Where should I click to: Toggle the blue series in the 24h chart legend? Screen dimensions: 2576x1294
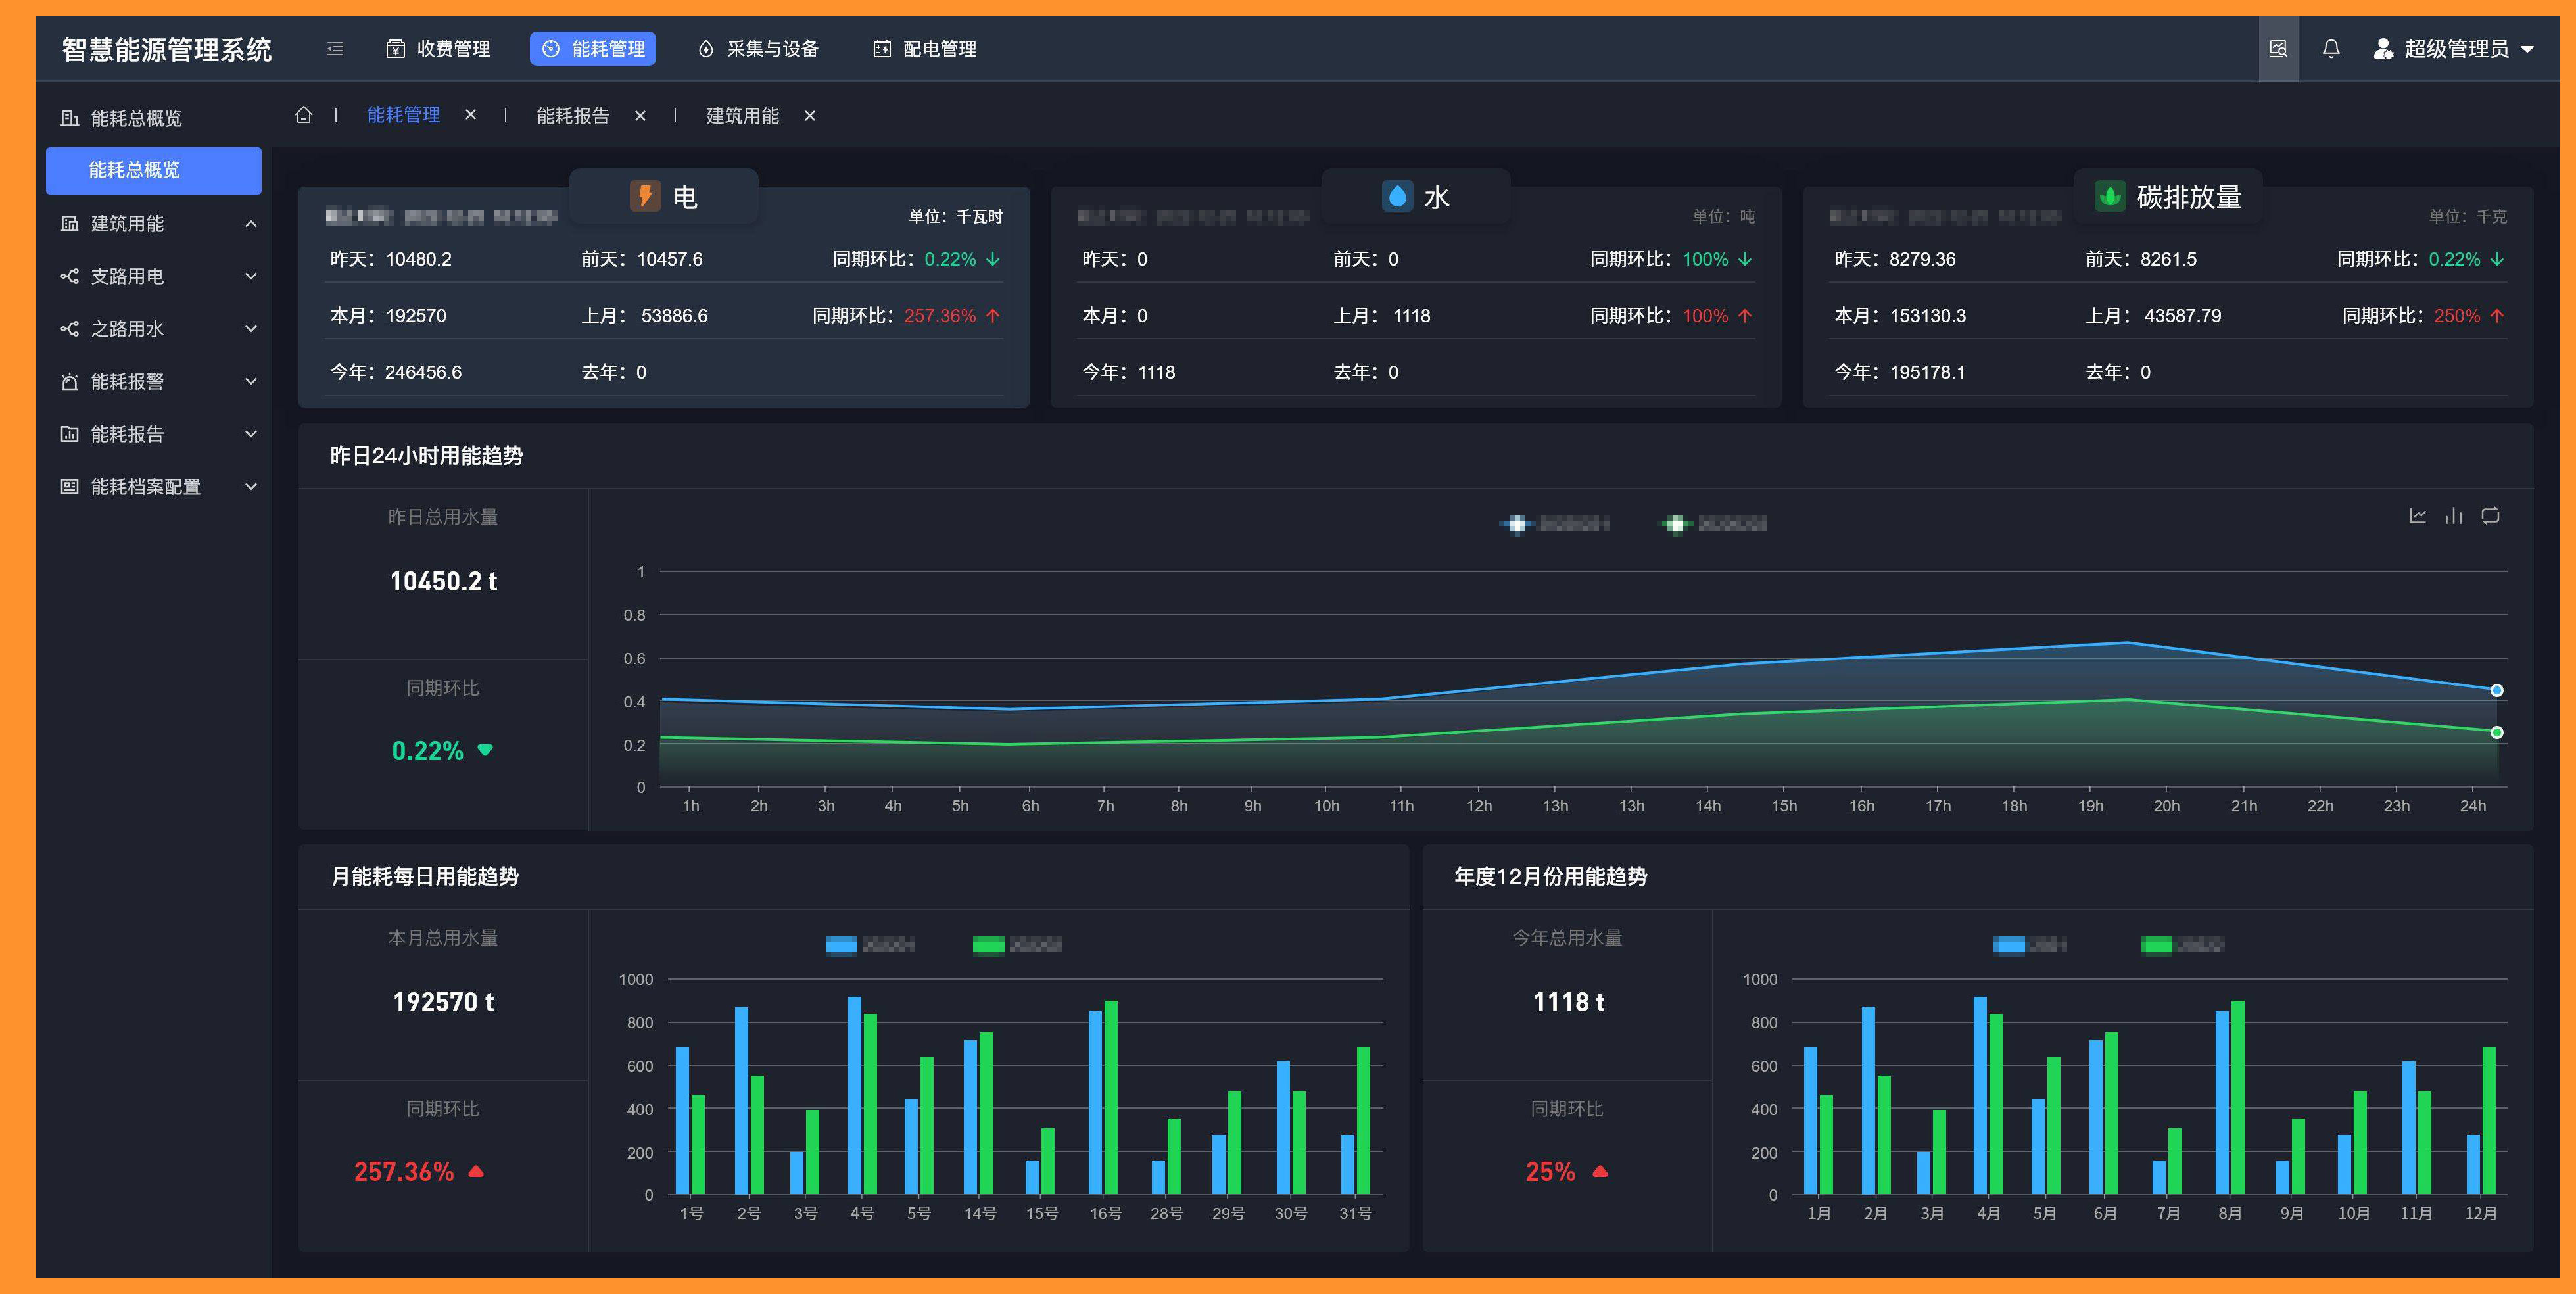1517,524
